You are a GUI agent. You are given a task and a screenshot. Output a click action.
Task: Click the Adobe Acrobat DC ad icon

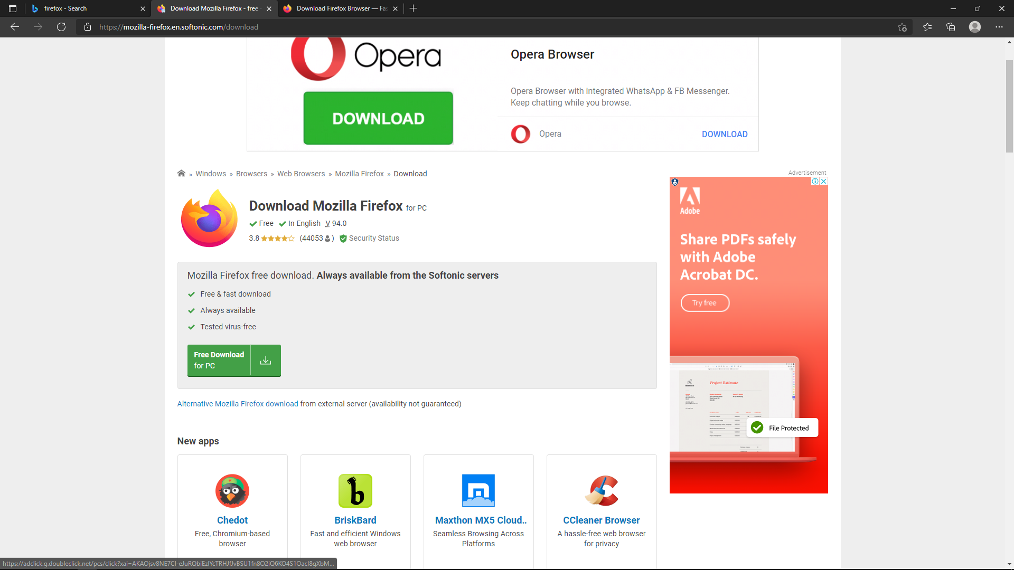pyautogui.click(x=689, y=203)
